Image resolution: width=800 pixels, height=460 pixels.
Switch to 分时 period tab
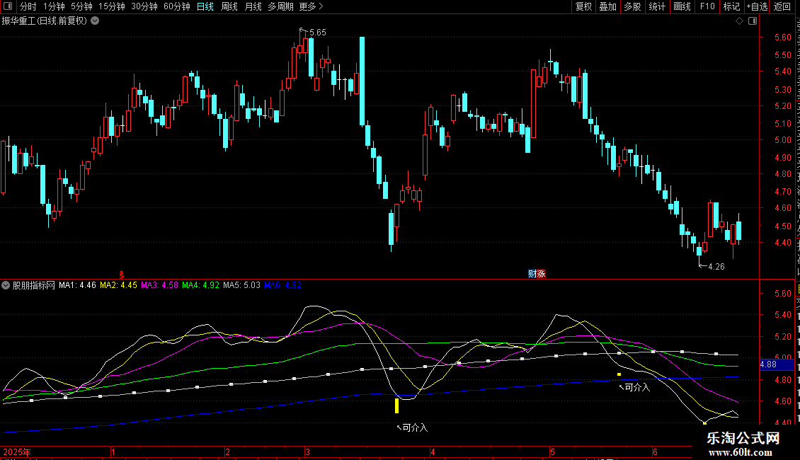click(28, 6)
